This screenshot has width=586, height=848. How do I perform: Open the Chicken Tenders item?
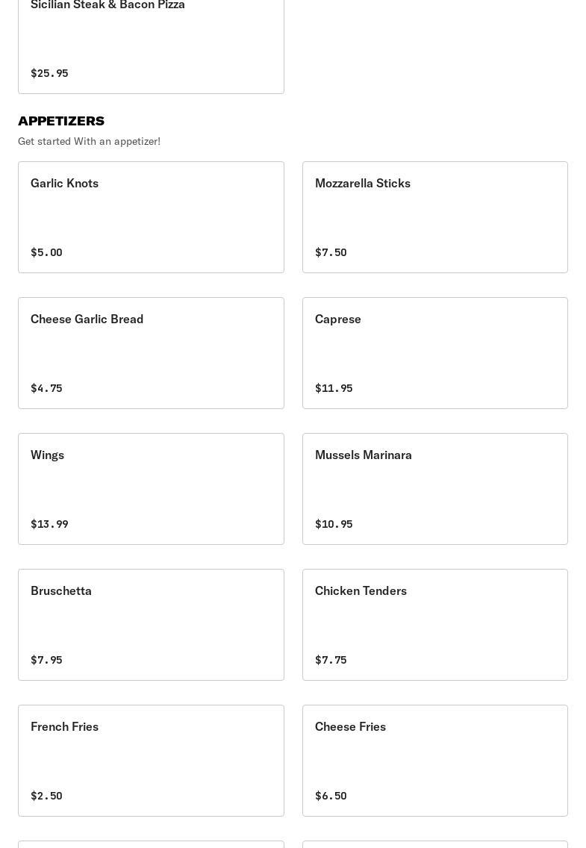click(x=434, y=624)
